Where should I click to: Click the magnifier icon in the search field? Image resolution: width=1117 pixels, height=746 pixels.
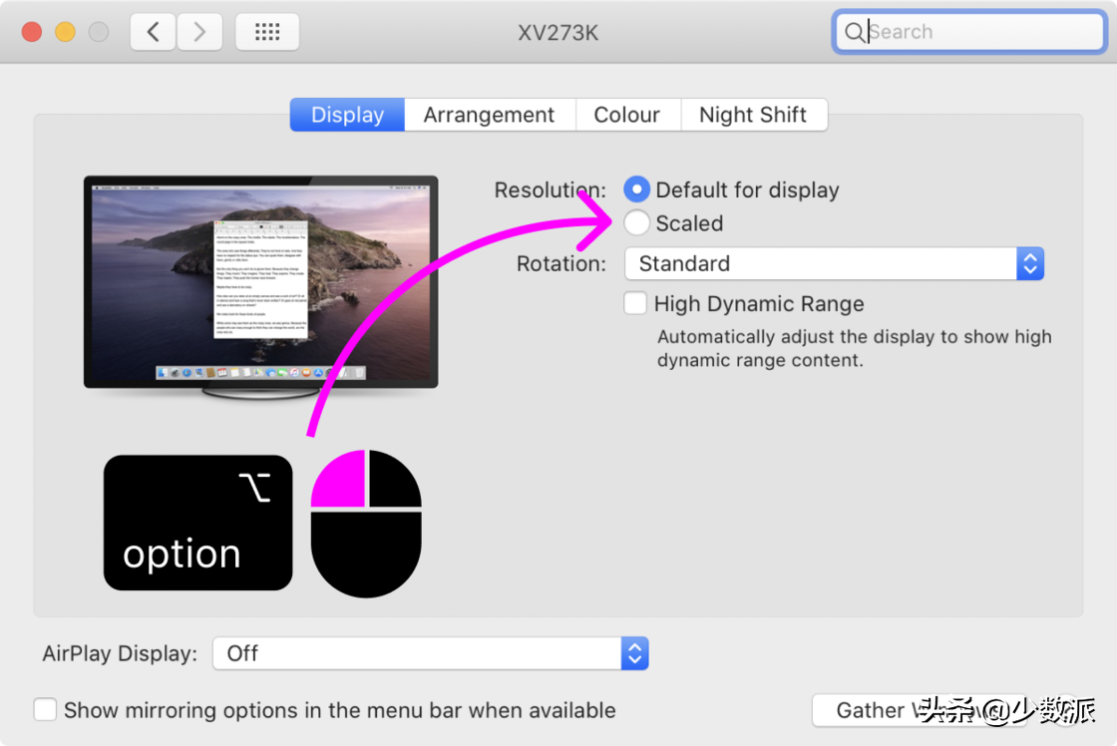(x=854, y=32)
